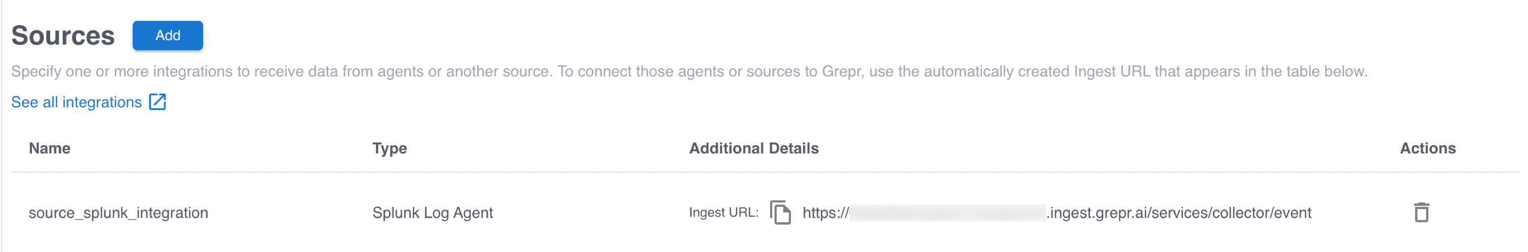
Task: Select the source_splunk_integration row name
Action: point(119,213)
